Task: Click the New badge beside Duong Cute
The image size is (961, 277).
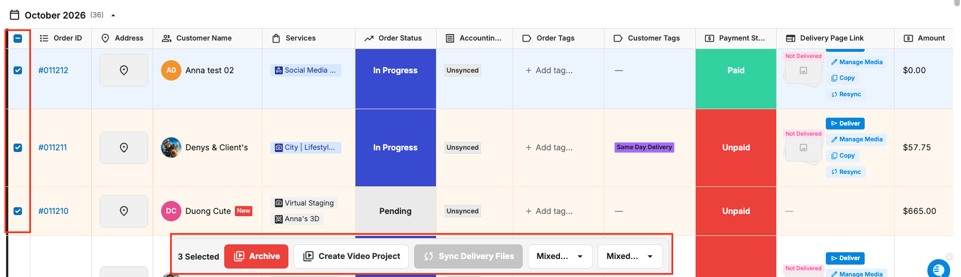Action: (243, 211)
